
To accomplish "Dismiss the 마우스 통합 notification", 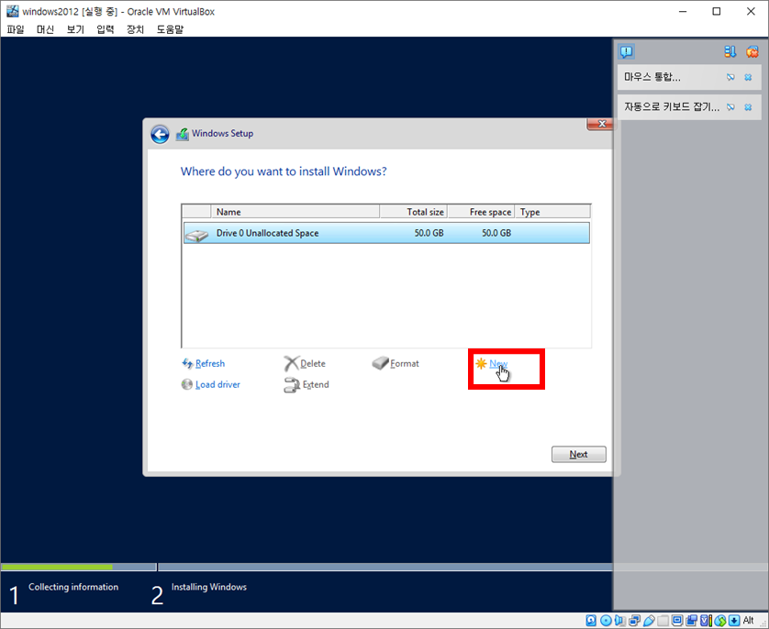I will [748, 77].
